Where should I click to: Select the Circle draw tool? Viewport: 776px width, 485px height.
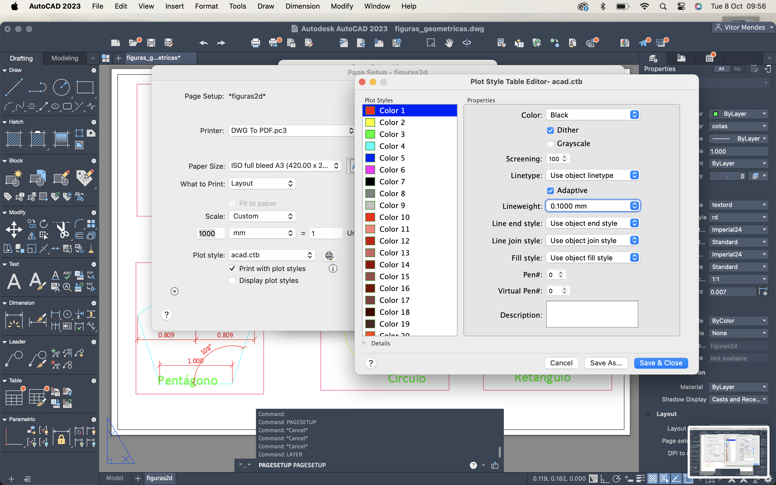pyautogui.click(x=61, y=87)
